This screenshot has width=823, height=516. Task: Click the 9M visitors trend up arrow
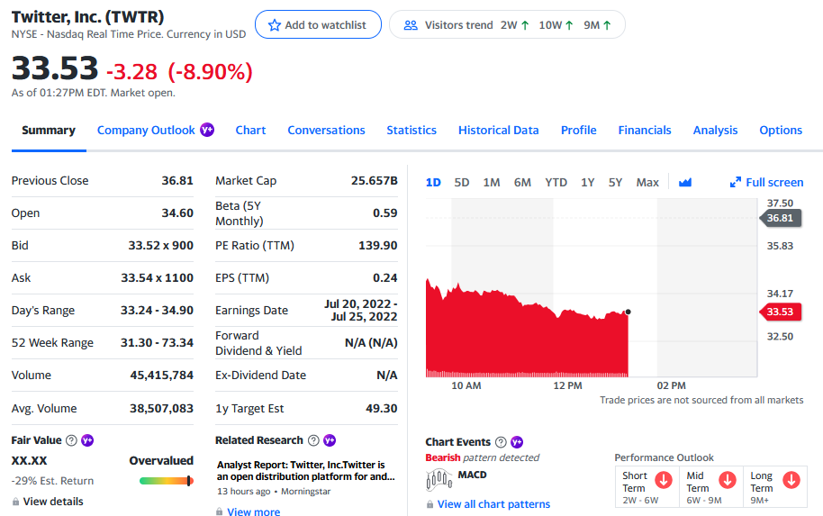(x=607, y=25)
